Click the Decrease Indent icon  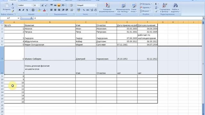tap(63, 10)
